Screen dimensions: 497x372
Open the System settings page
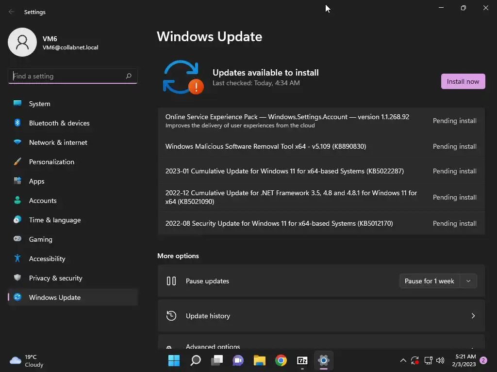73,104
